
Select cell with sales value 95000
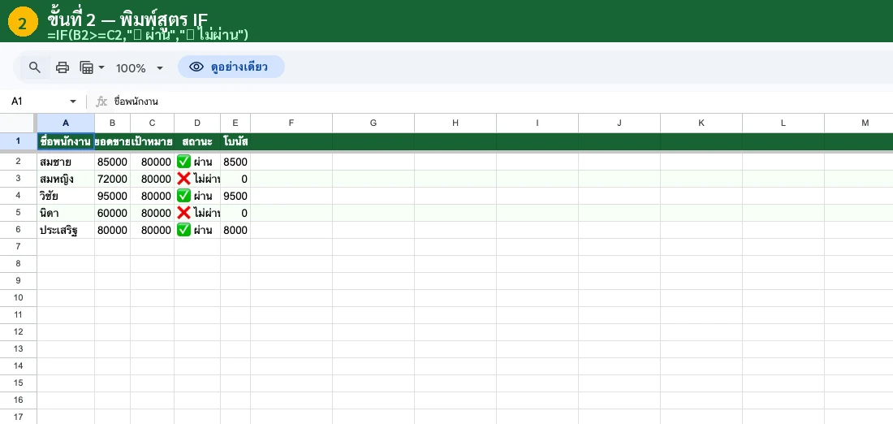pos(112,196)
